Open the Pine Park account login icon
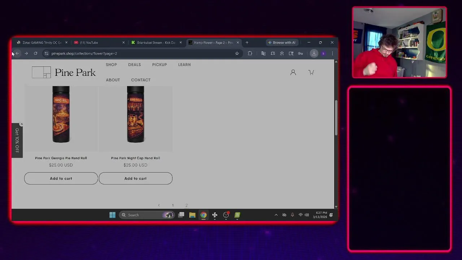Screen dimensions: 462x260 tap(293, 72)
